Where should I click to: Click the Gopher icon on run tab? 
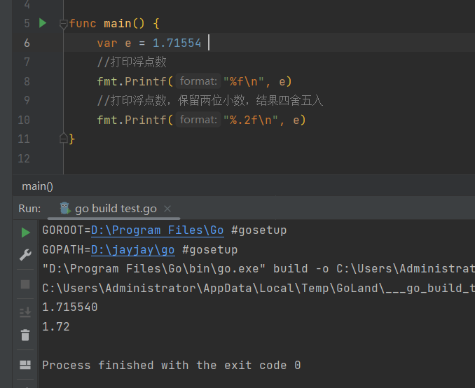tap(65, 208)
